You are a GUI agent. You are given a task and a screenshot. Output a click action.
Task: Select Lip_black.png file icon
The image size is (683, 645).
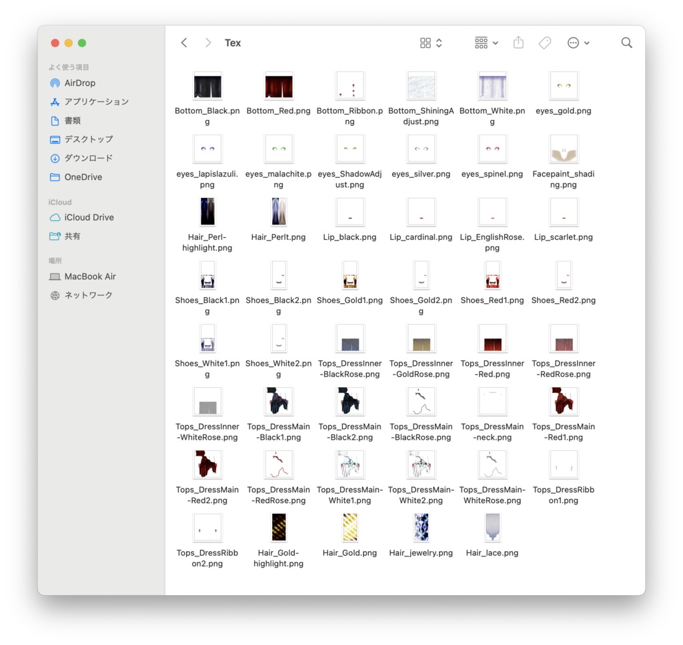coord(350,212)
